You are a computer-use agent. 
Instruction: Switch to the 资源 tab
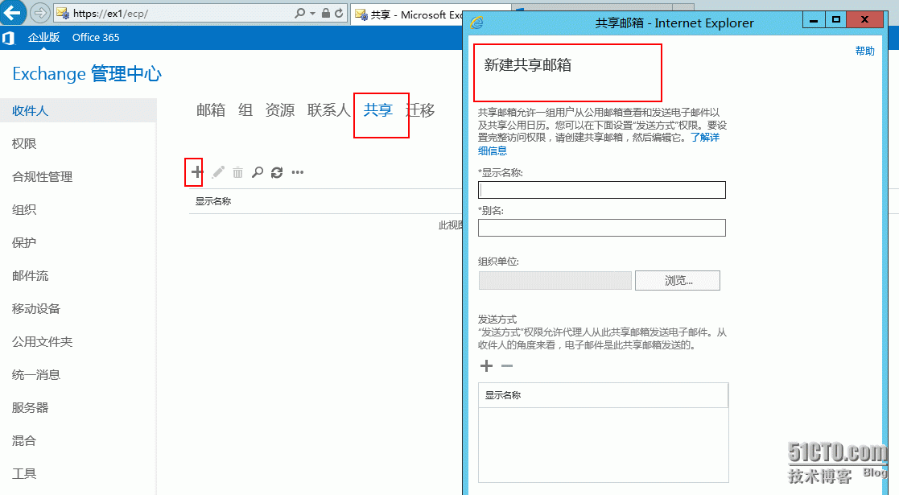coord(280,109)
